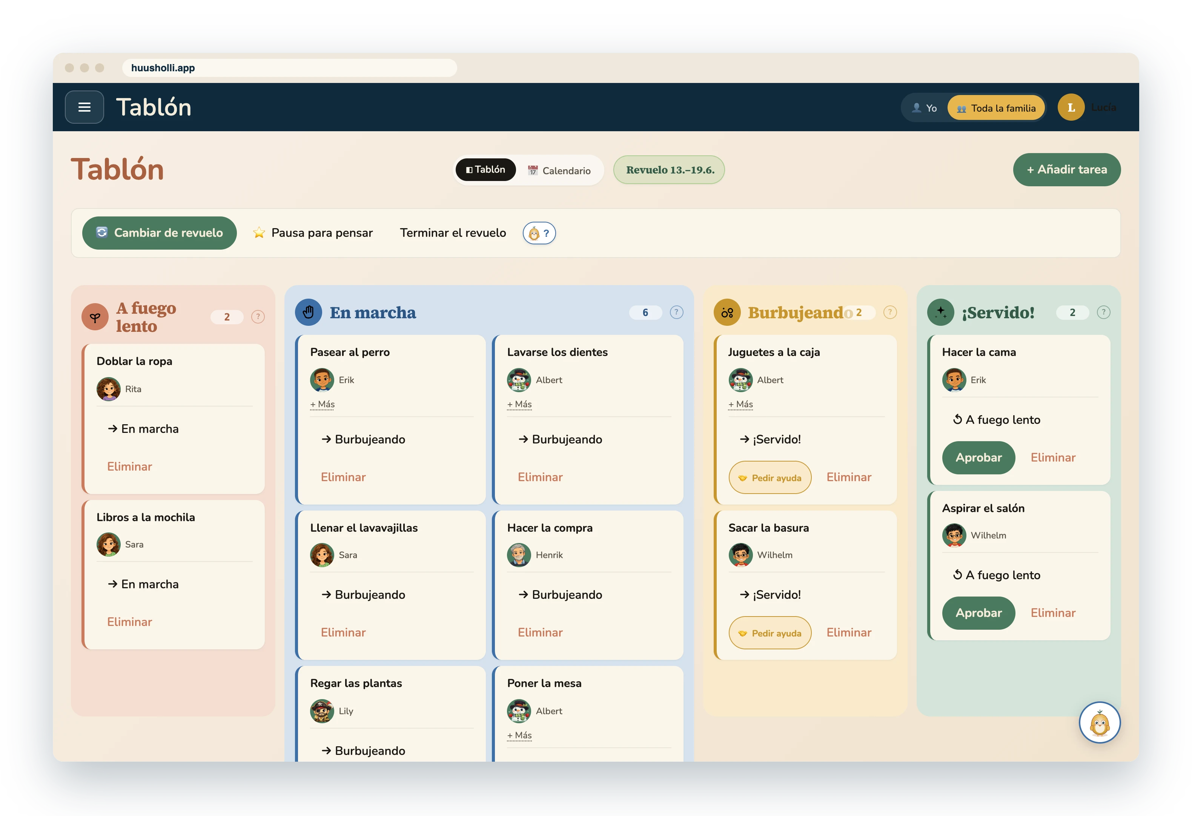Image resolution: width=1192 pixels, height=816 pixels.
Task: Approve the Hacer la cama task
Action: pos(978,457)
